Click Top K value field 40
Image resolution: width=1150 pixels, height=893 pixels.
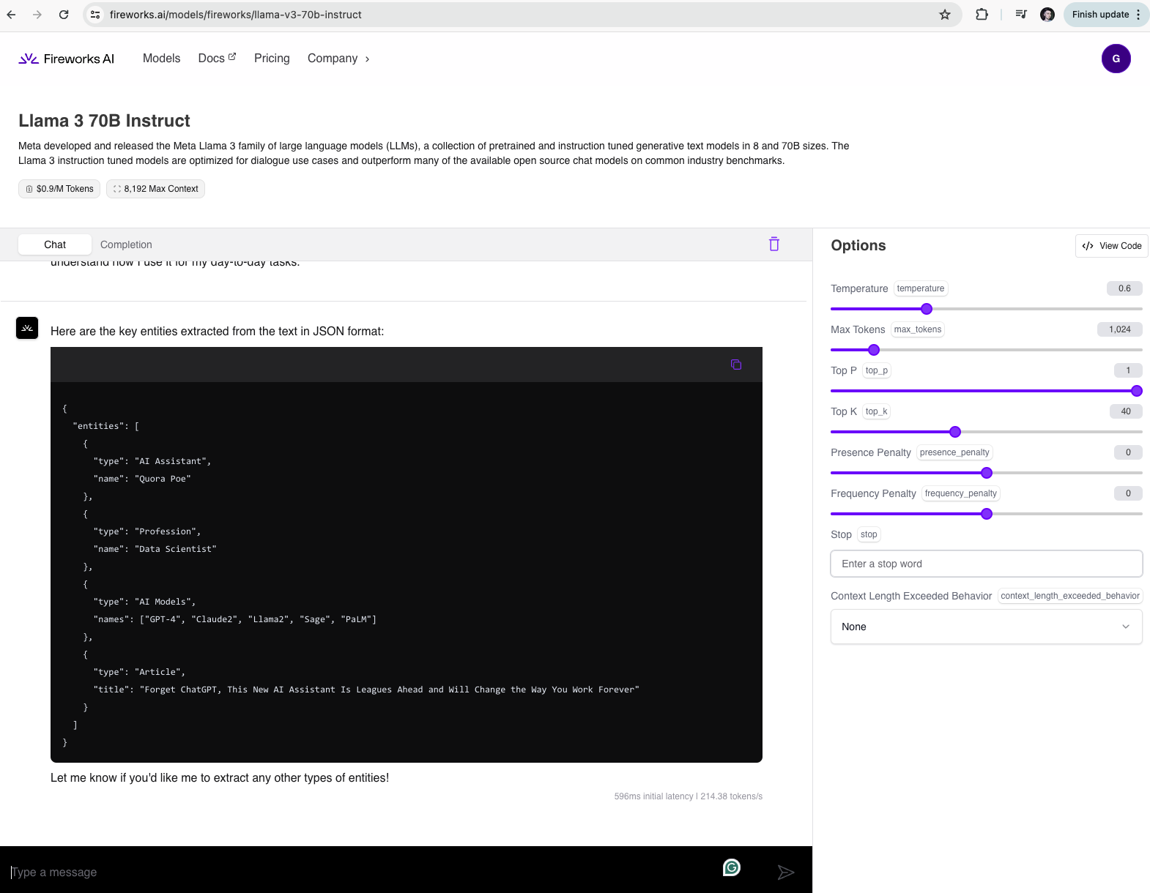coord(1126,411)
